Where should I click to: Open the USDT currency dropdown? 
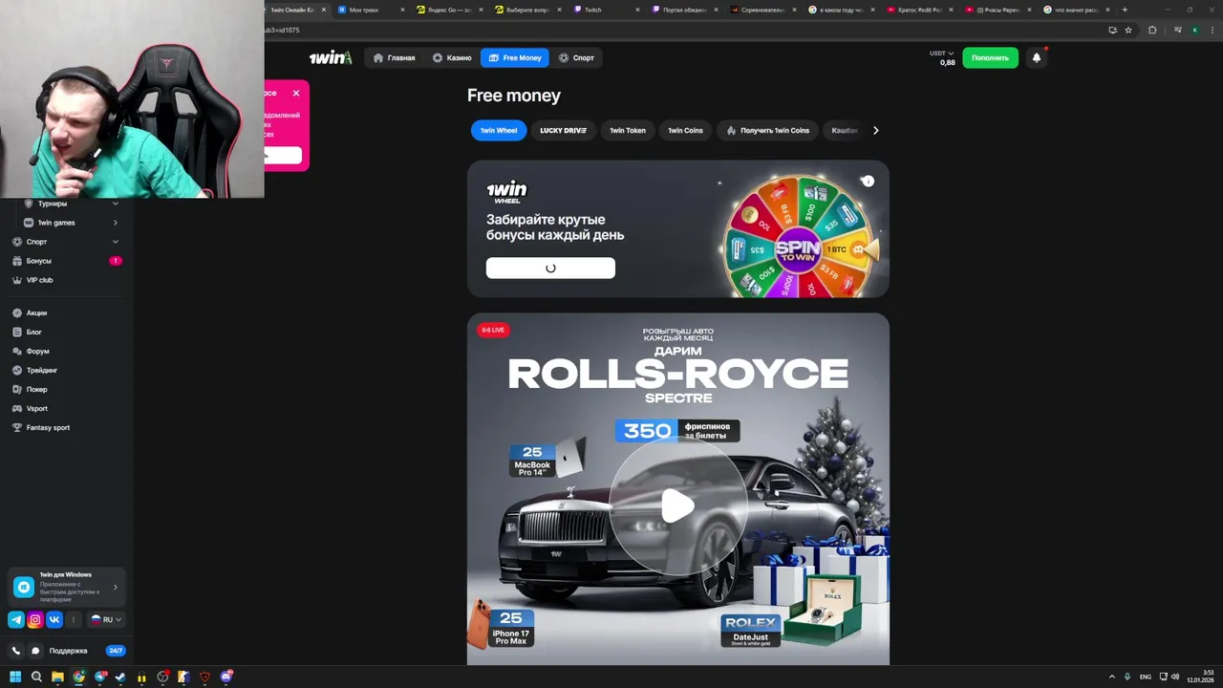(x=941, y=54)
